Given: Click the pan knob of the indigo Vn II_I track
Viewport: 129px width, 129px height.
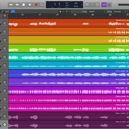Looking at the screenshot, I should 5,74.
